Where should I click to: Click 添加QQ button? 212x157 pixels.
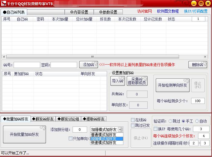coord(88,65)
